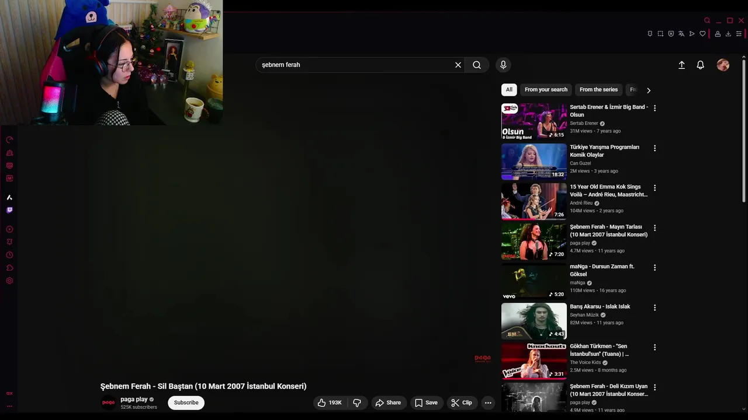The image size is (748, 420).
Task: Open the paga play channel name link
Action: tap(134, 400)
